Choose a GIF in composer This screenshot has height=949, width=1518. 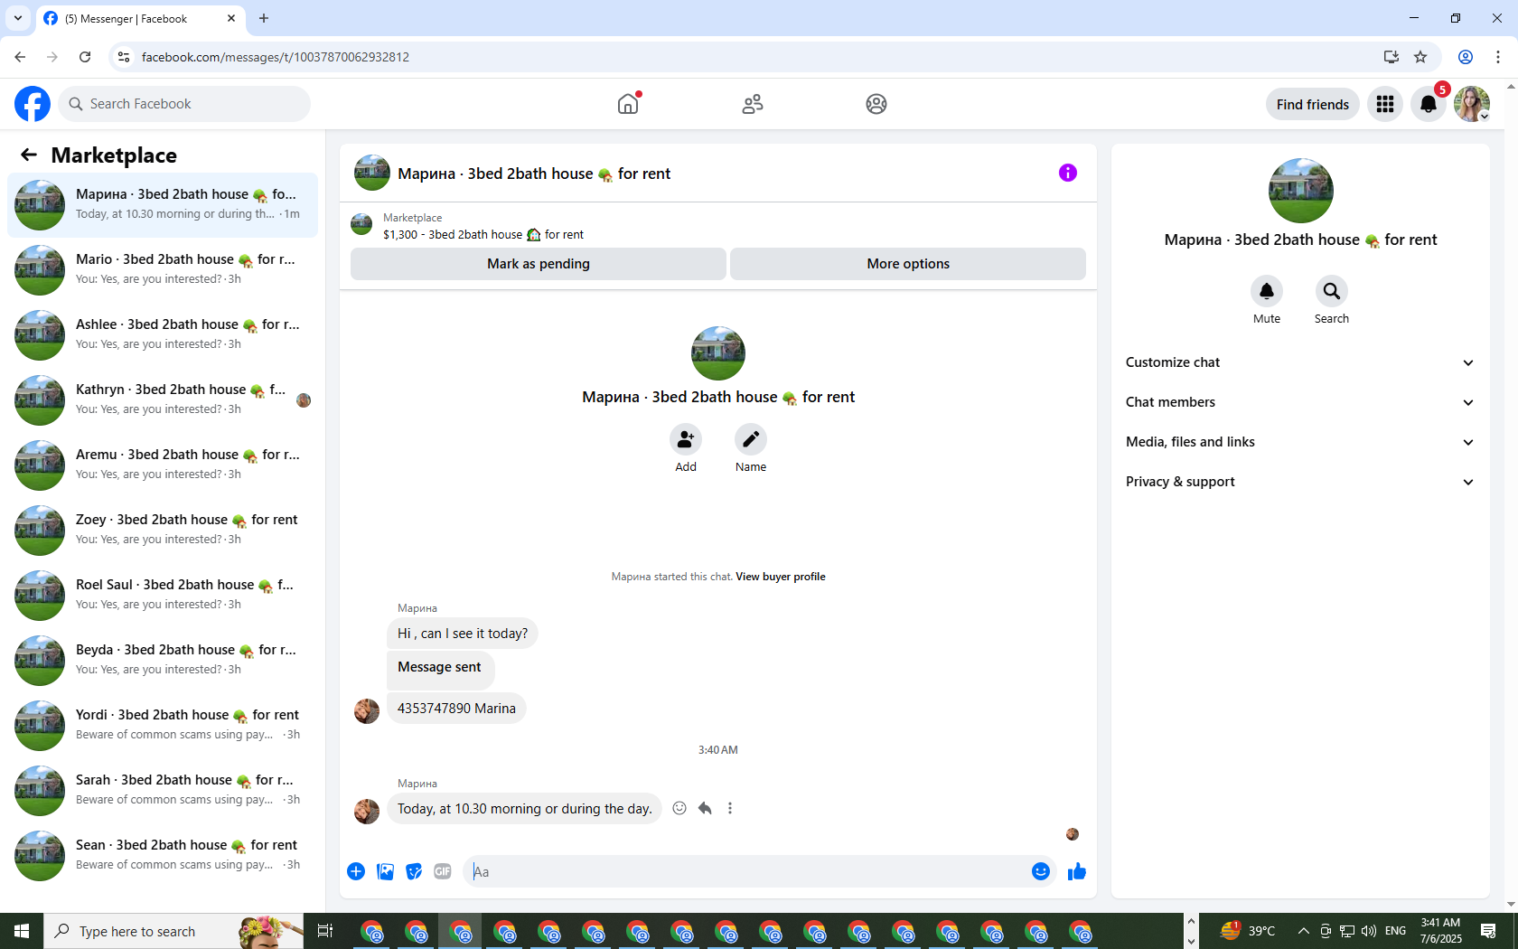click(x=443, y=871)
